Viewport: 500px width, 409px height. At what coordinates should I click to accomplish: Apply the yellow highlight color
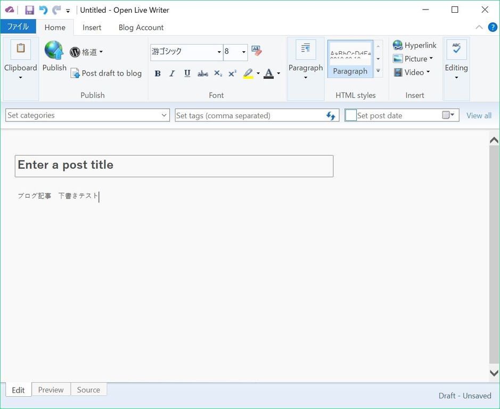tap(248, 73)
